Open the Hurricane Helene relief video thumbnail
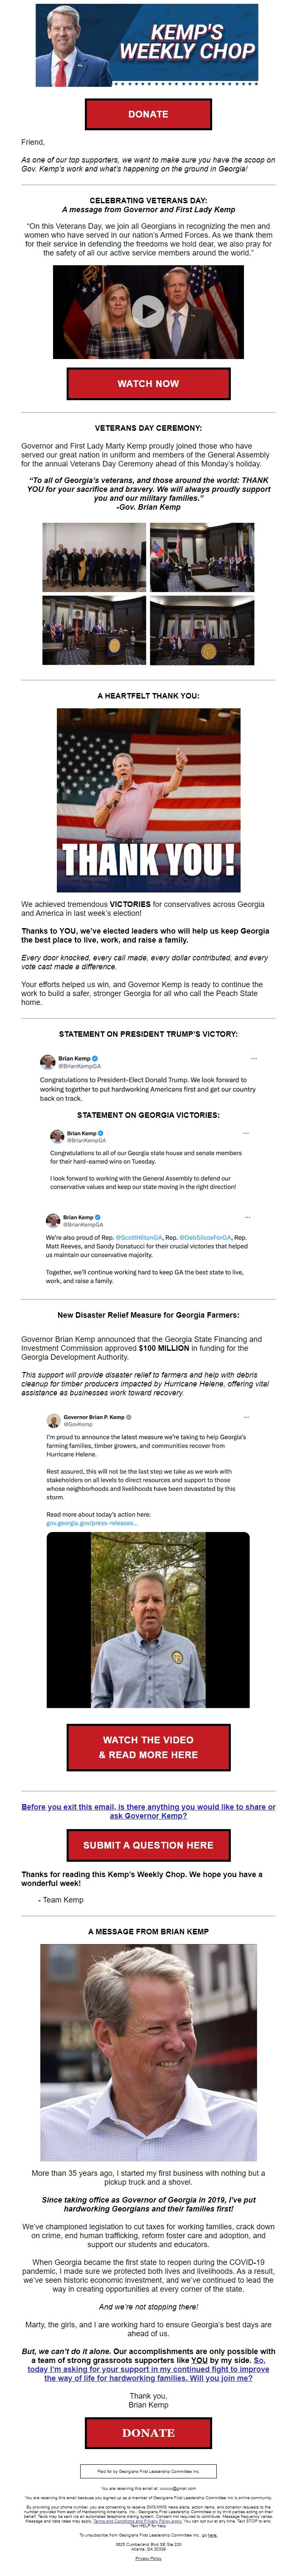 [148, 1621]
